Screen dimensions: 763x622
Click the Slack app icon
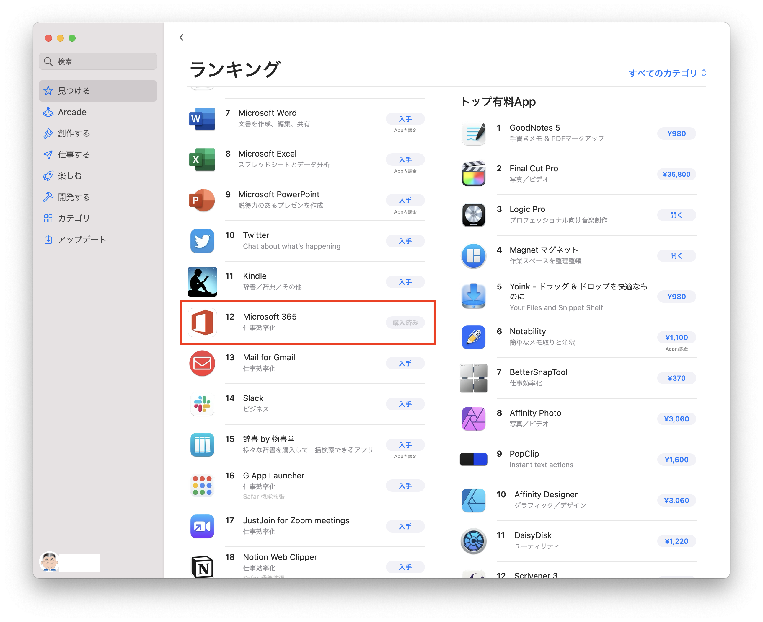tap(202, 404)
